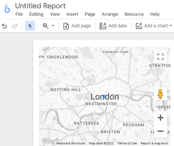Click the NOTTING HILL map label
The height and width of the screenshot is (146, 174).
click(66, 90)
